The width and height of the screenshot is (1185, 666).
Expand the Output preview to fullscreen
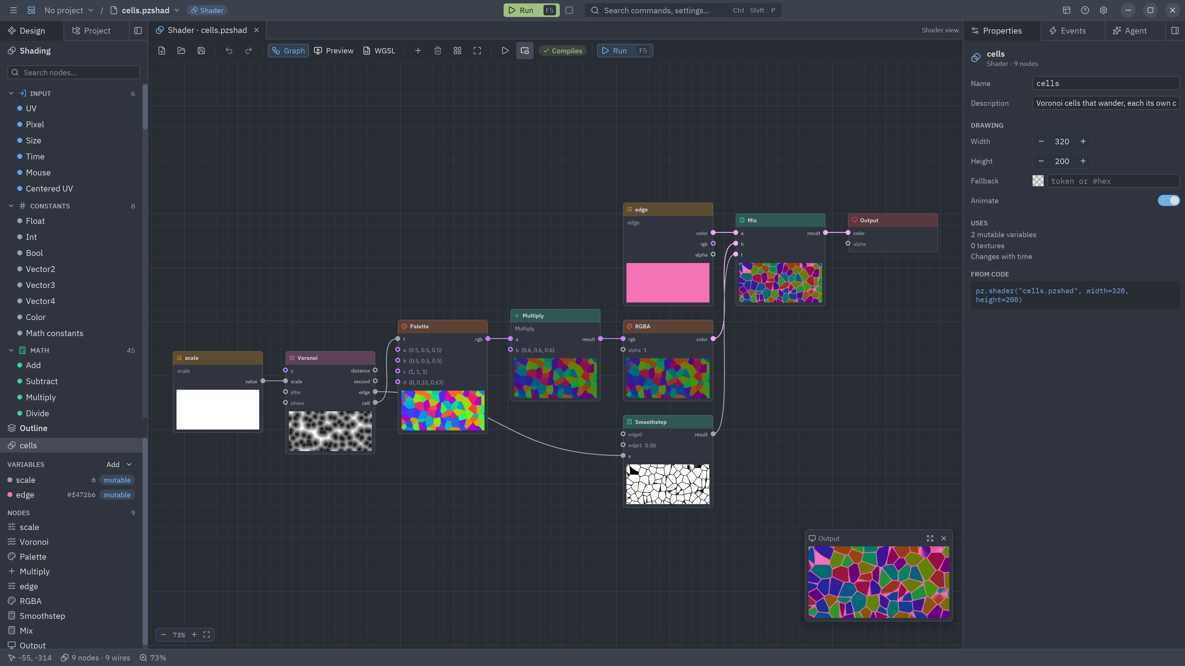[930, 538]
